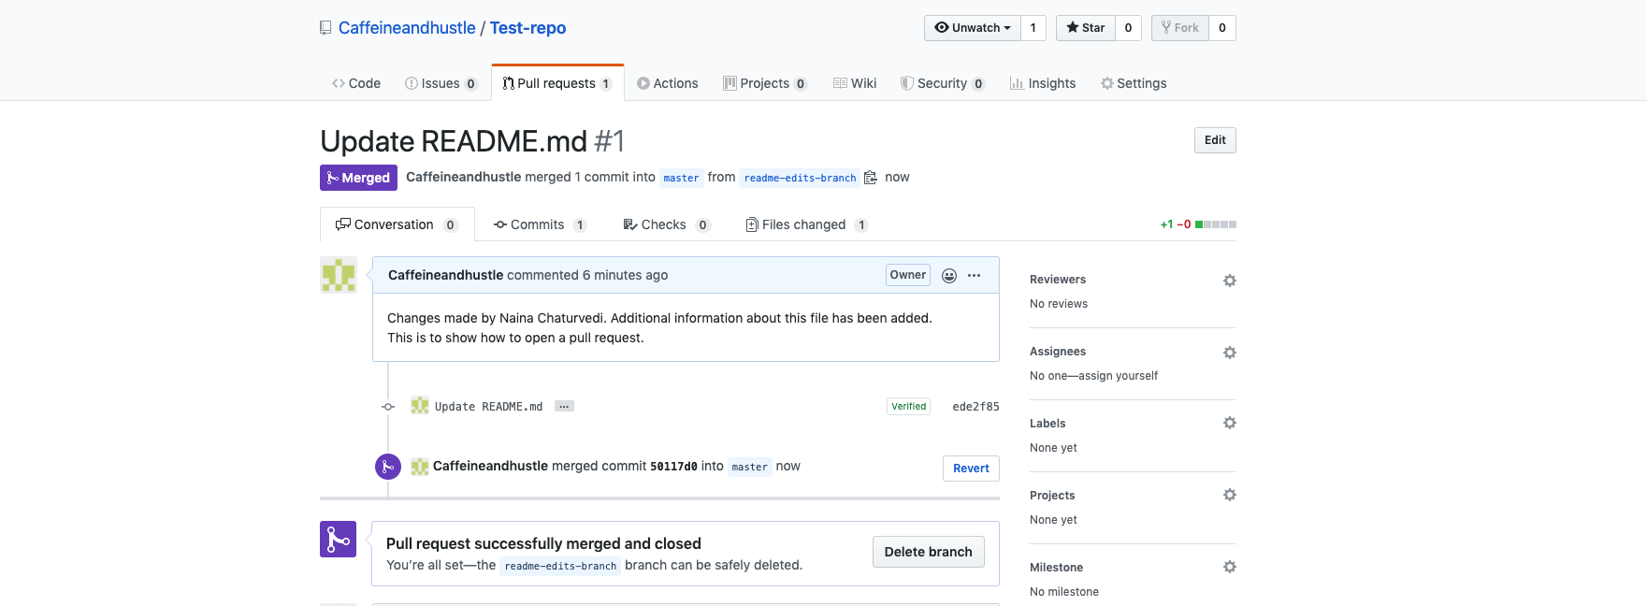Click the large purple merge icon
This screenshot has width=1647, height=606.
point(338,539)
